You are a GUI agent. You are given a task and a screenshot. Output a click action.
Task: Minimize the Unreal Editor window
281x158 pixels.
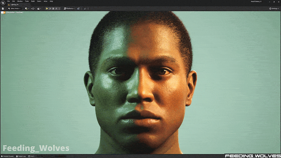pos(269,2)
